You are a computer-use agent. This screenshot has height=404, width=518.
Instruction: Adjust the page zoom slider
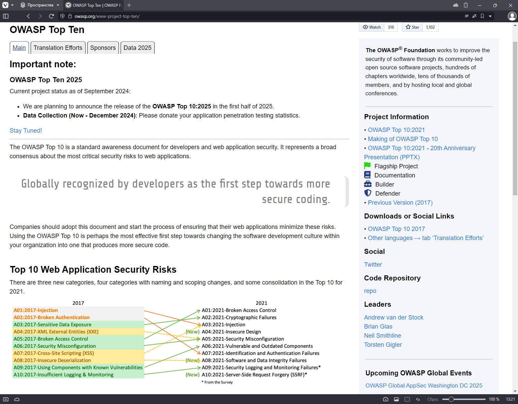click(464, 399)
